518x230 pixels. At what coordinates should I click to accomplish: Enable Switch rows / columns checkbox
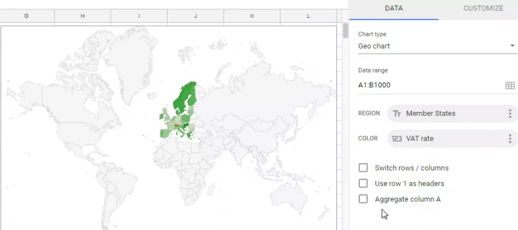(x=363, y=168)
